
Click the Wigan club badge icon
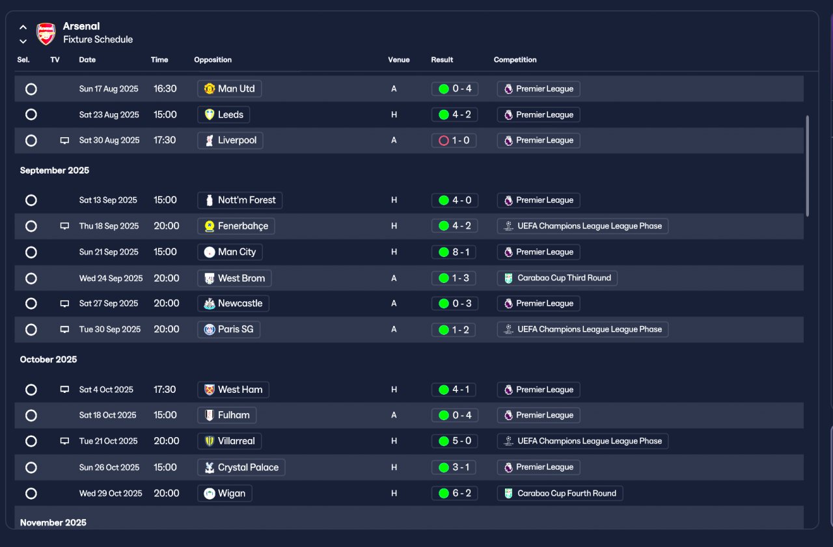pyautogui.click(x=210, y=493)
